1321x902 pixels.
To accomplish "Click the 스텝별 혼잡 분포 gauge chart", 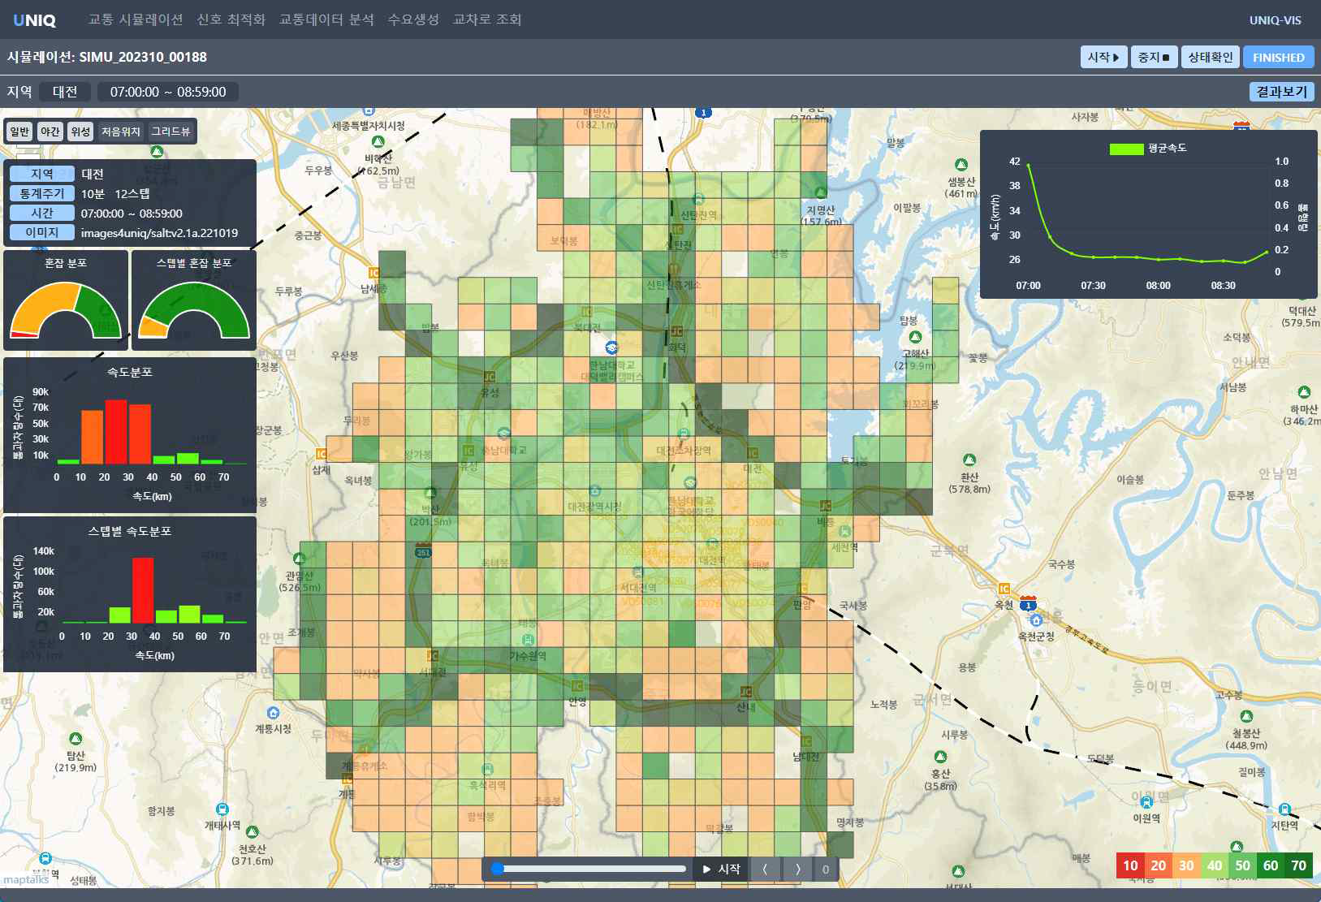I will (194, 309).
